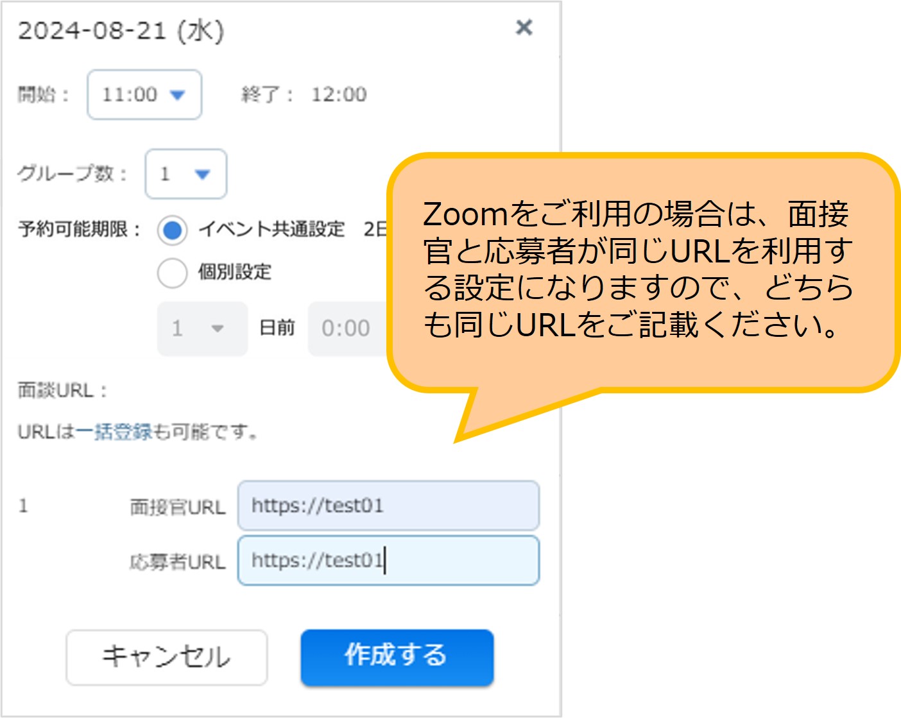Click the gray arrow in disabled day selector
This screenshot has width=901, height=718.
click(x=218, y=329)
